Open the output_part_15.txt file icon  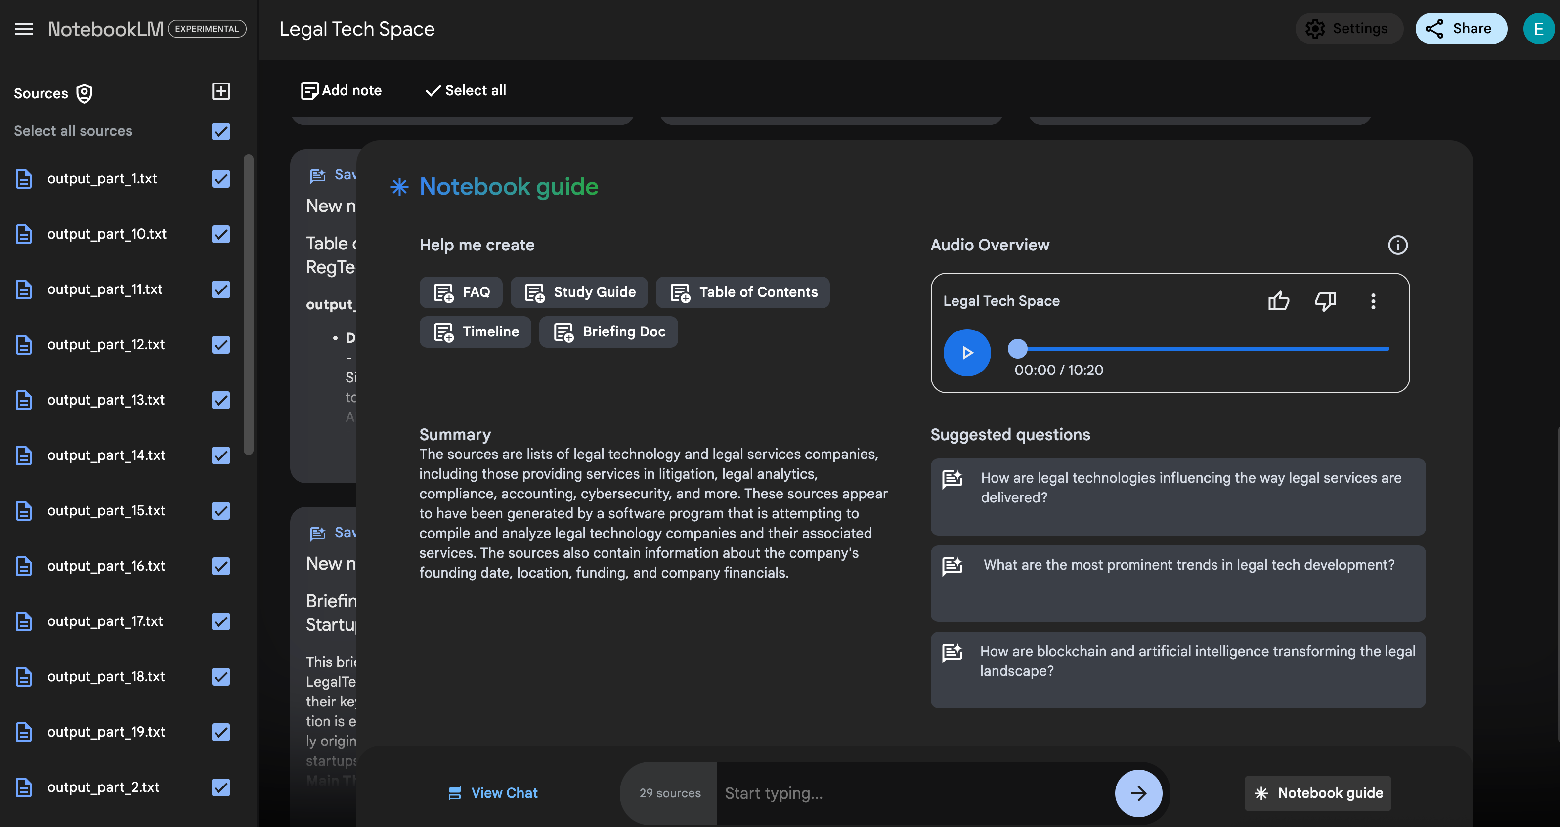[x=24, y=511]
